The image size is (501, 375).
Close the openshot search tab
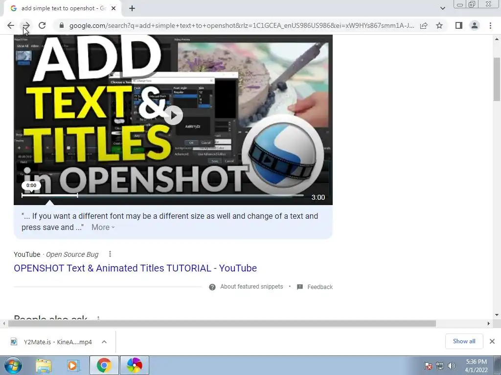click(114, 8)
